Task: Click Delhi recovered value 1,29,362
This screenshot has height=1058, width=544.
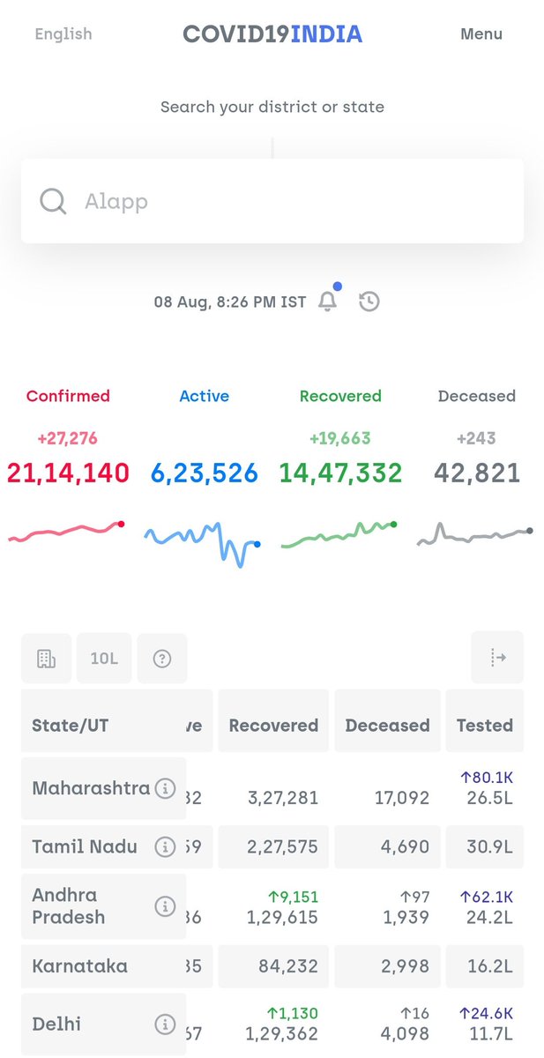Action: tap(282, 1033)
